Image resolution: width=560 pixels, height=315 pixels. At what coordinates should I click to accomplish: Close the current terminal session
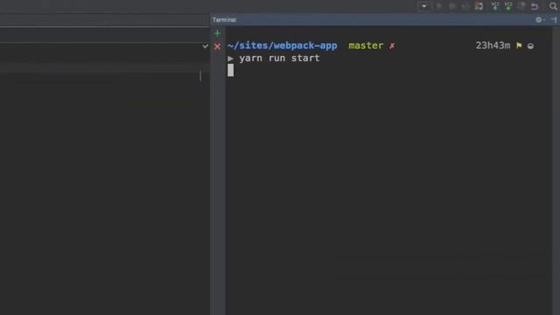point(217,46)
